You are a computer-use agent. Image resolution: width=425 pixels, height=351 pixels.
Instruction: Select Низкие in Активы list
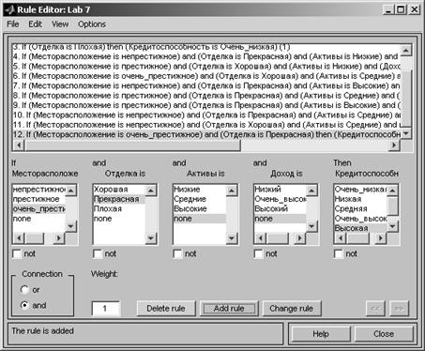tap(200, 190)
